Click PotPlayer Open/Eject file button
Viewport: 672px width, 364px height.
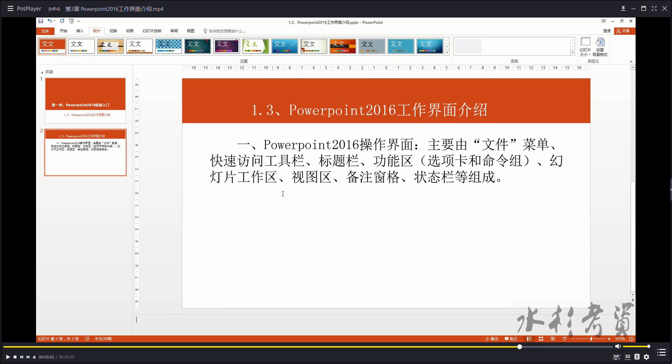34,357
